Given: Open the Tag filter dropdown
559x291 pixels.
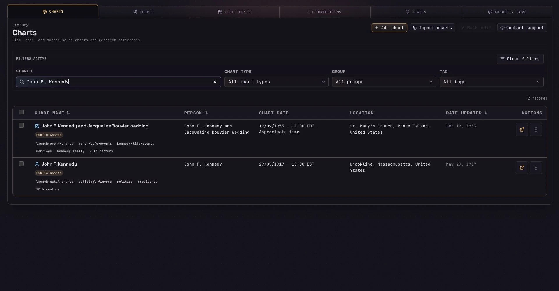Looking at the screenshot, I should tap(491, 82).
